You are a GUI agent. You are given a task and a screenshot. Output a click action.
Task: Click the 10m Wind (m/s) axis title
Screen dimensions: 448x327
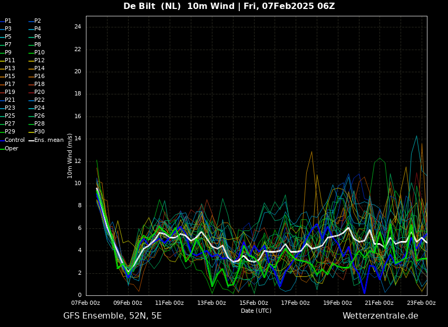point(70,156)
